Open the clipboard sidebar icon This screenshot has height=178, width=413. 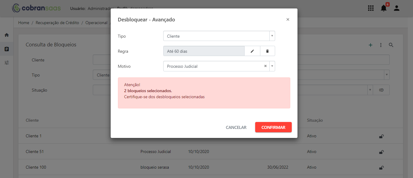(7, 49)
